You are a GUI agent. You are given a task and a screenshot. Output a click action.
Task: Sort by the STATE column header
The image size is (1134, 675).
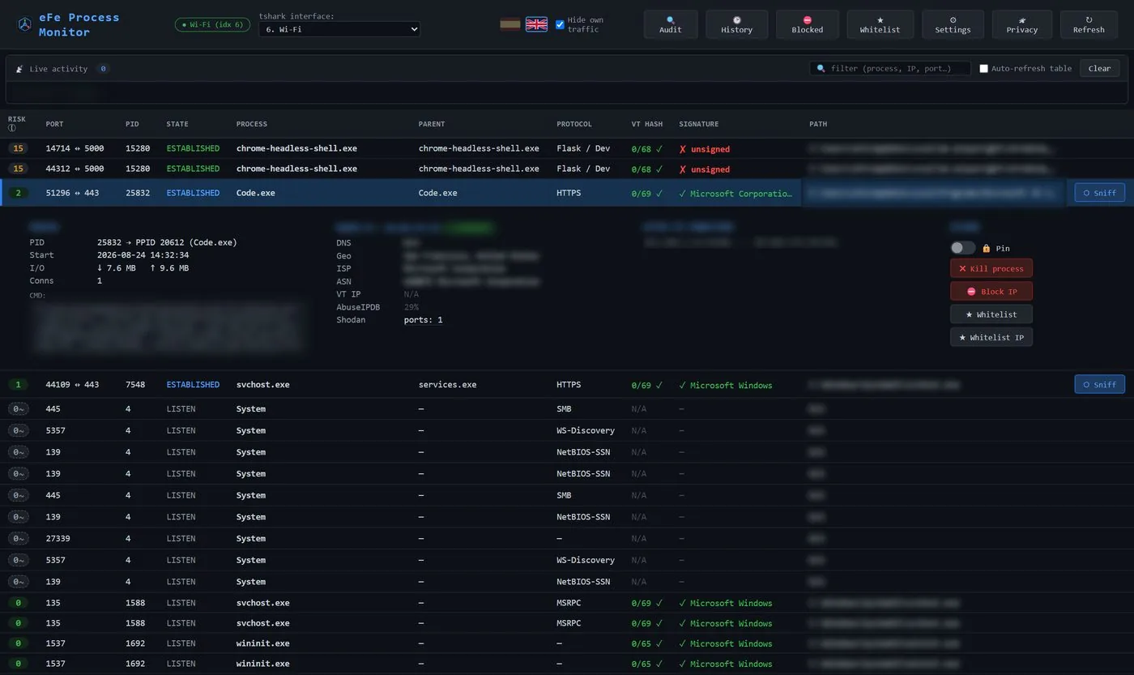pos(177,124)
